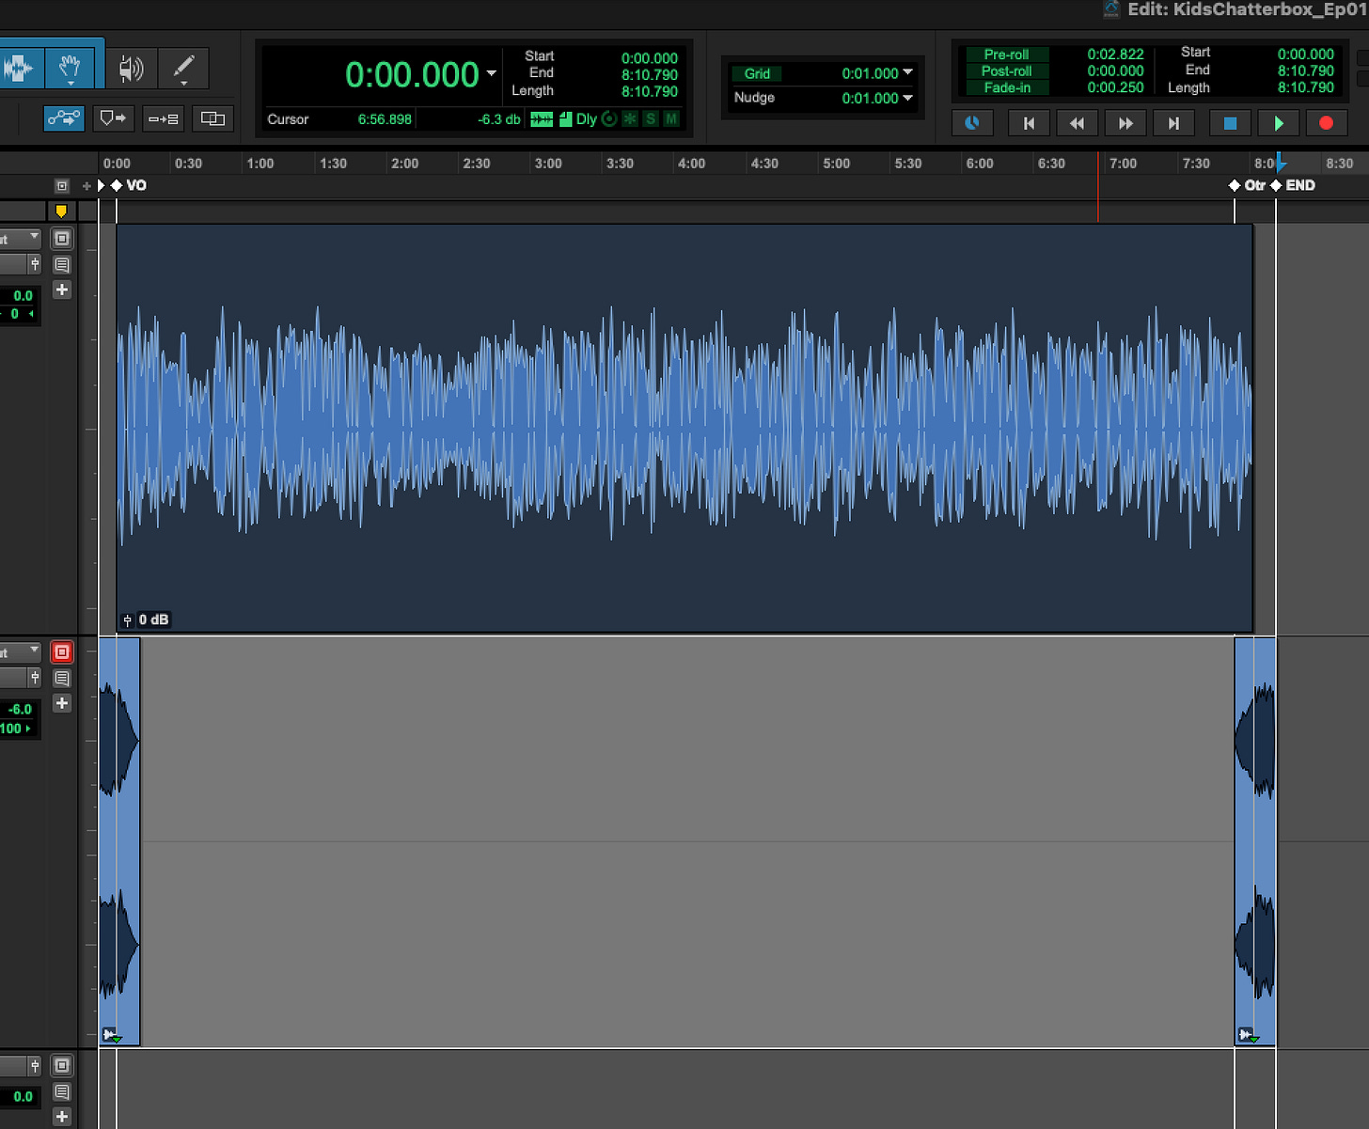Click Post-roll value 0:00.000
The width and height of the screenshot is (1369, 1129).
pos(1115,71)
